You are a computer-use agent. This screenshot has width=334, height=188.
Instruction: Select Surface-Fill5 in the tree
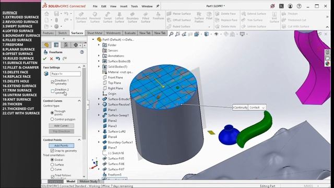click(x=116, y=158)
